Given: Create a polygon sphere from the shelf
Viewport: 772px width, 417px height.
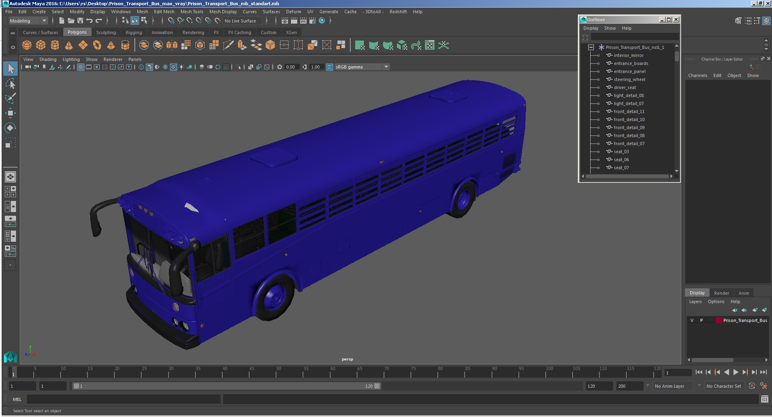Looking at the screenshot, I should click(x=27, y=45).
